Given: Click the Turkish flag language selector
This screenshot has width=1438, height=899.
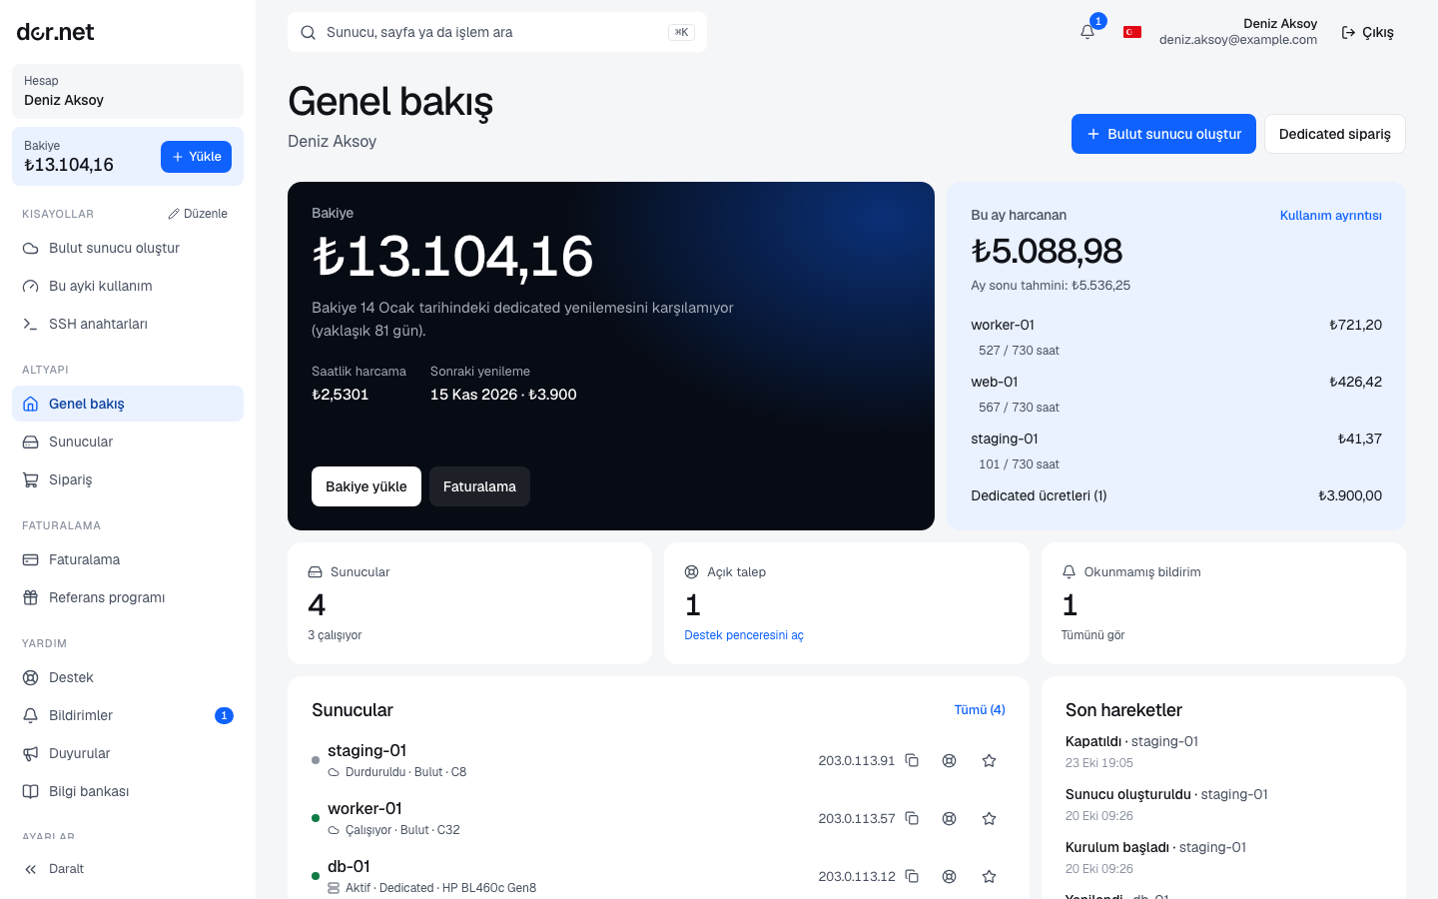Looking at the screenshot, I should 1132,32.
